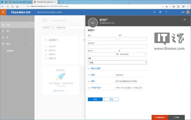Toggle reading view icon in address bar

[163, 7]
